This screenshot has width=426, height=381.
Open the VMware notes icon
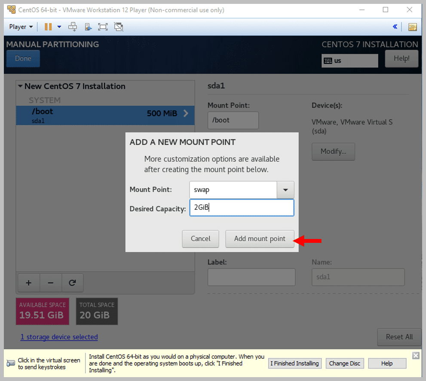coord(413,27)
